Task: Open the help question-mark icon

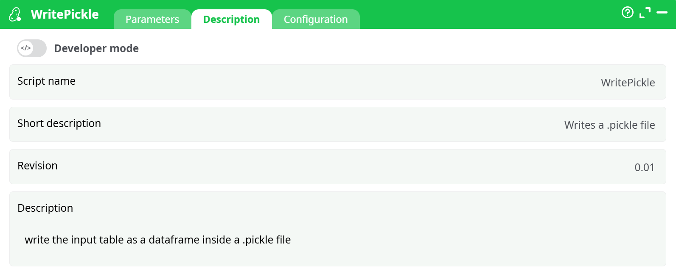Action: coord(627,13)
